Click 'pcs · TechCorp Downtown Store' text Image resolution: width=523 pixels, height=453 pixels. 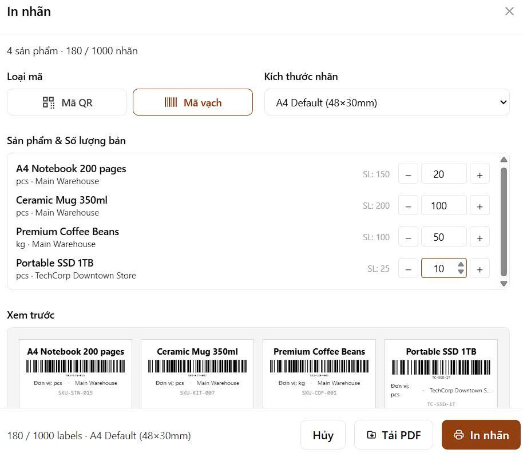[76, 276]
